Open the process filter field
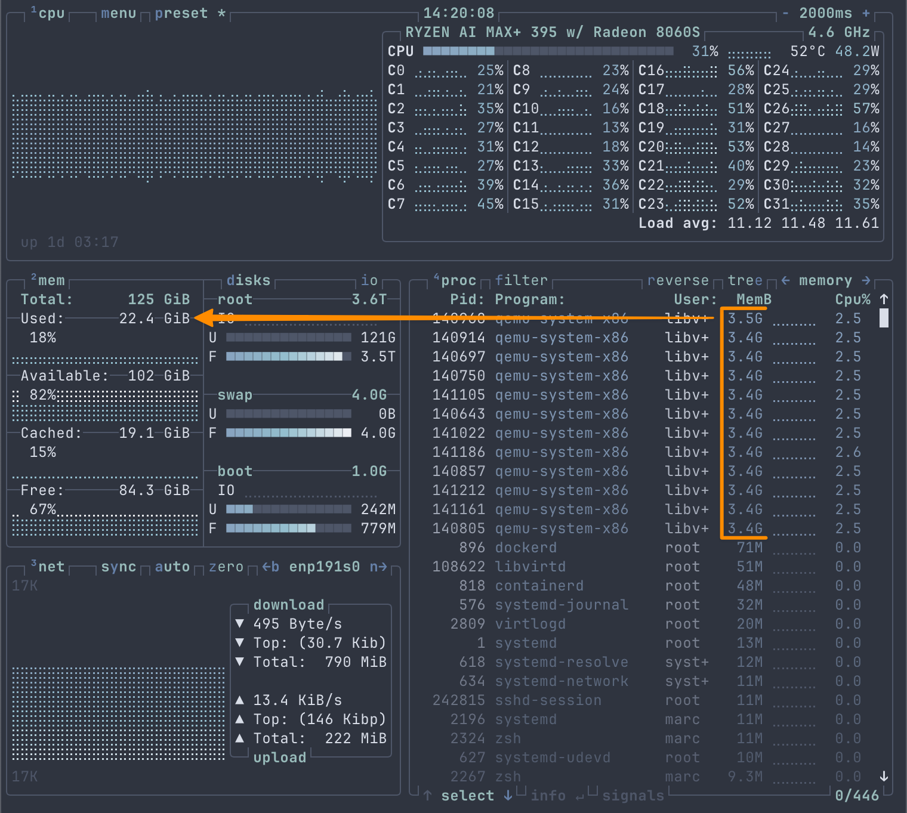 point(521,280)
